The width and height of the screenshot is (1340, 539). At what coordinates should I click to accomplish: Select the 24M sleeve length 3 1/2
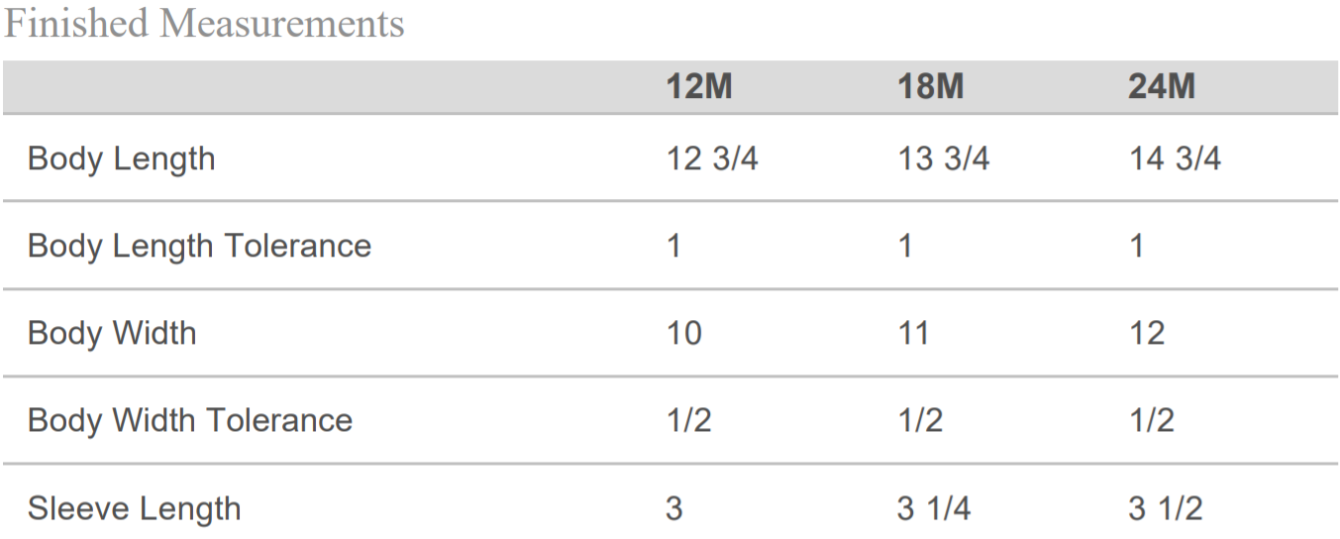1166,508
